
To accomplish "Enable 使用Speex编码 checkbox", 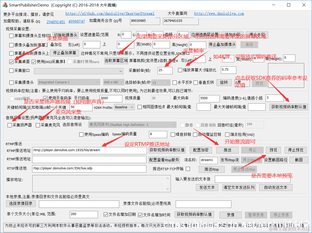I will [x=82, y=135].
